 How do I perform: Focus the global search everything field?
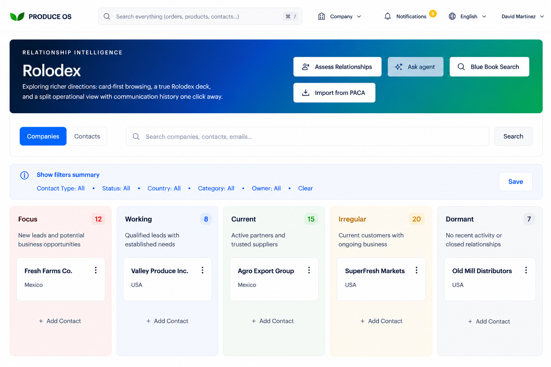point(200,16)
